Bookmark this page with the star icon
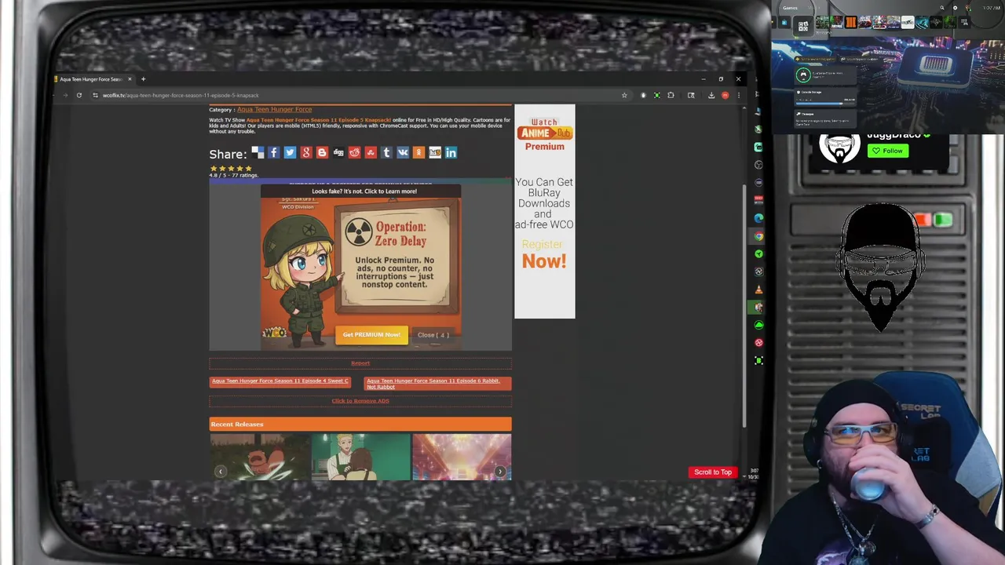1005x565 pixels. [624, 95]
